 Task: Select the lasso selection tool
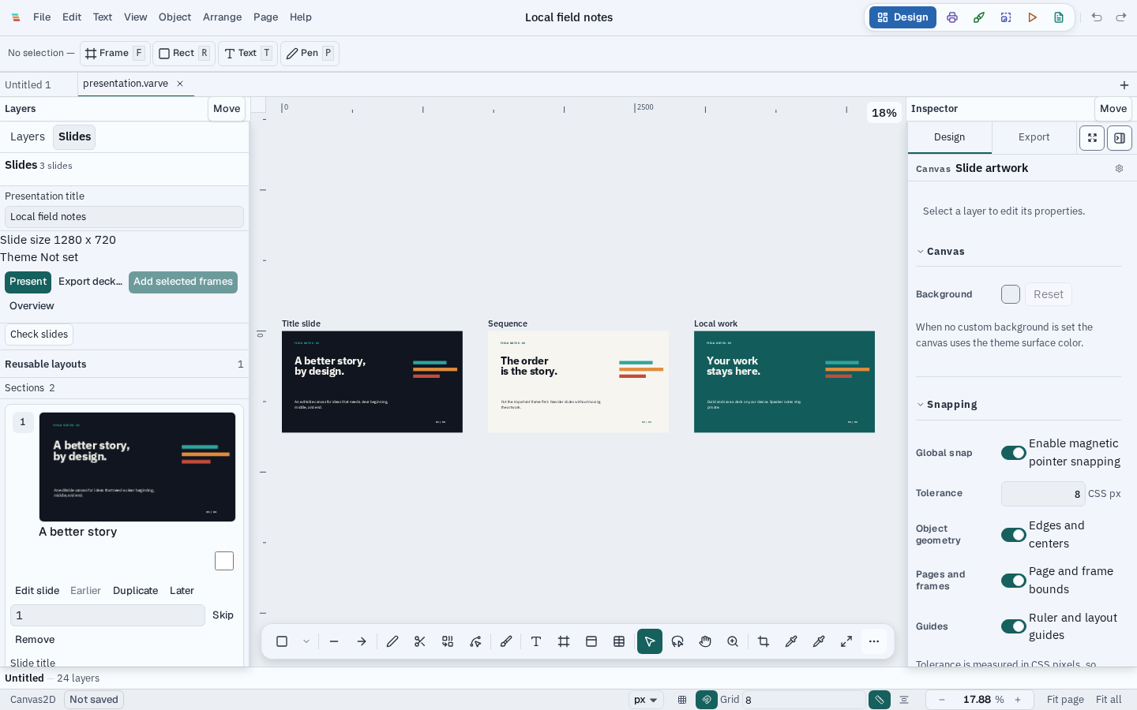pyautogui.click(x=677, y=641)
